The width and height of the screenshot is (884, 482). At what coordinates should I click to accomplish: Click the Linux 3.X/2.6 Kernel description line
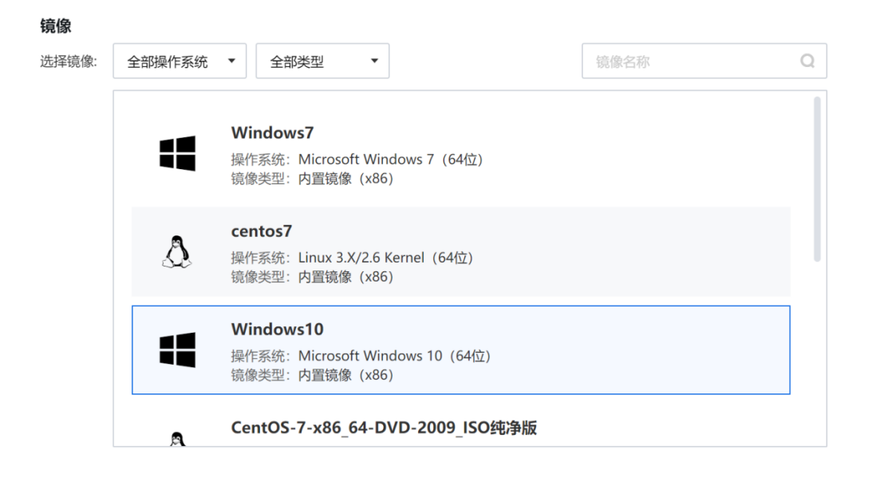[352, 258]
